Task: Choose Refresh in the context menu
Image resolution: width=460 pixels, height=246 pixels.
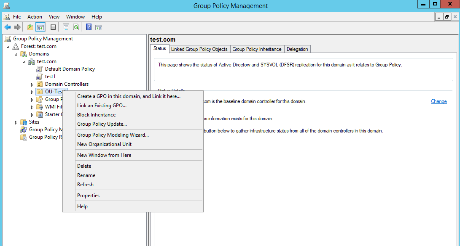Action: (133, 185)
